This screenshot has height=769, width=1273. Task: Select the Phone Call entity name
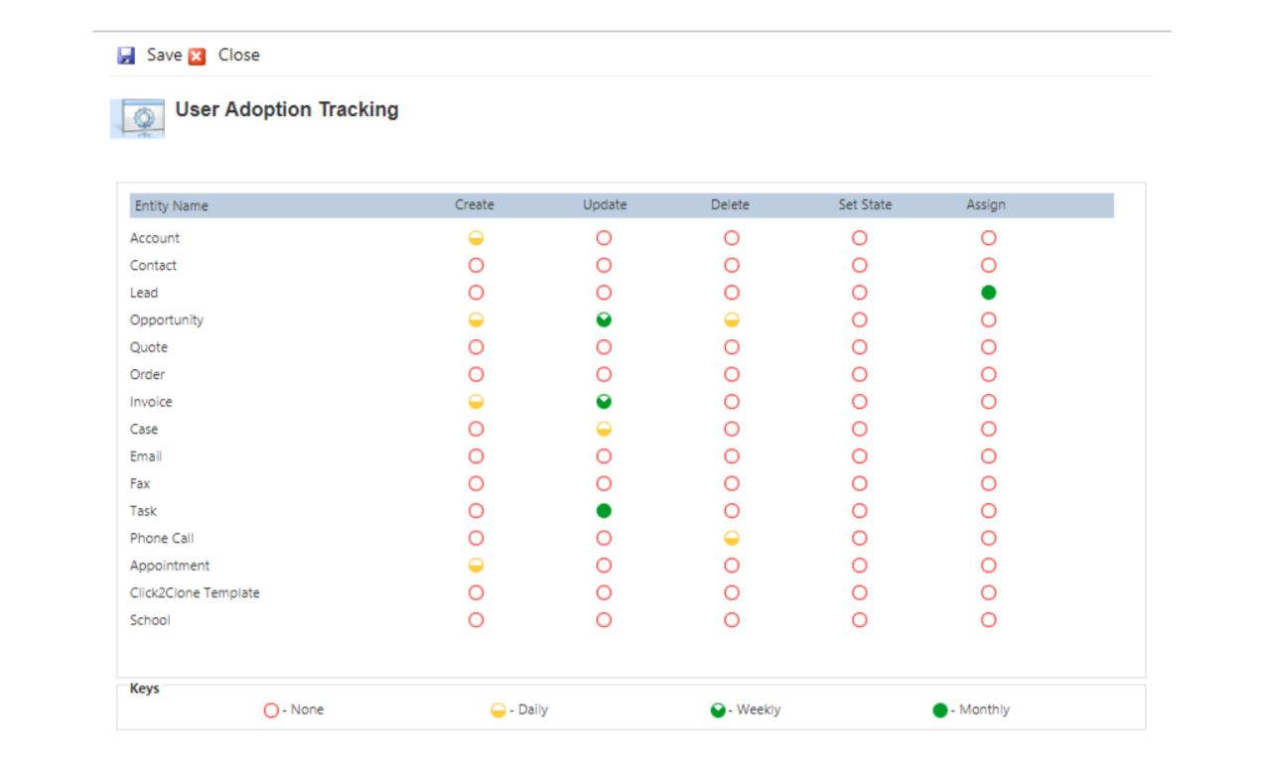pyautogui.click(x=162, y=539)
